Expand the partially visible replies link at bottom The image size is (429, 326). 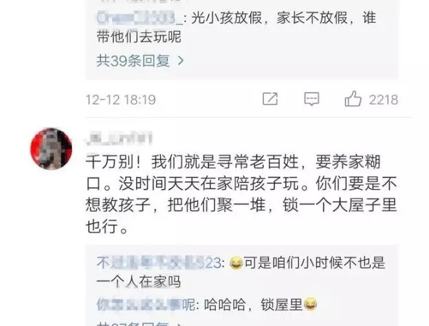coord(140,324)
